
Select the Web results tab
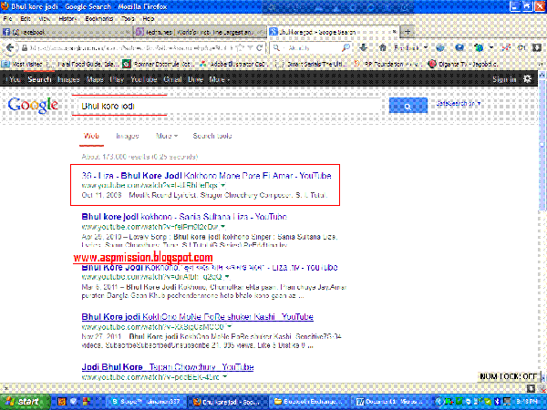pyautogui.click(x=91, y=136)
